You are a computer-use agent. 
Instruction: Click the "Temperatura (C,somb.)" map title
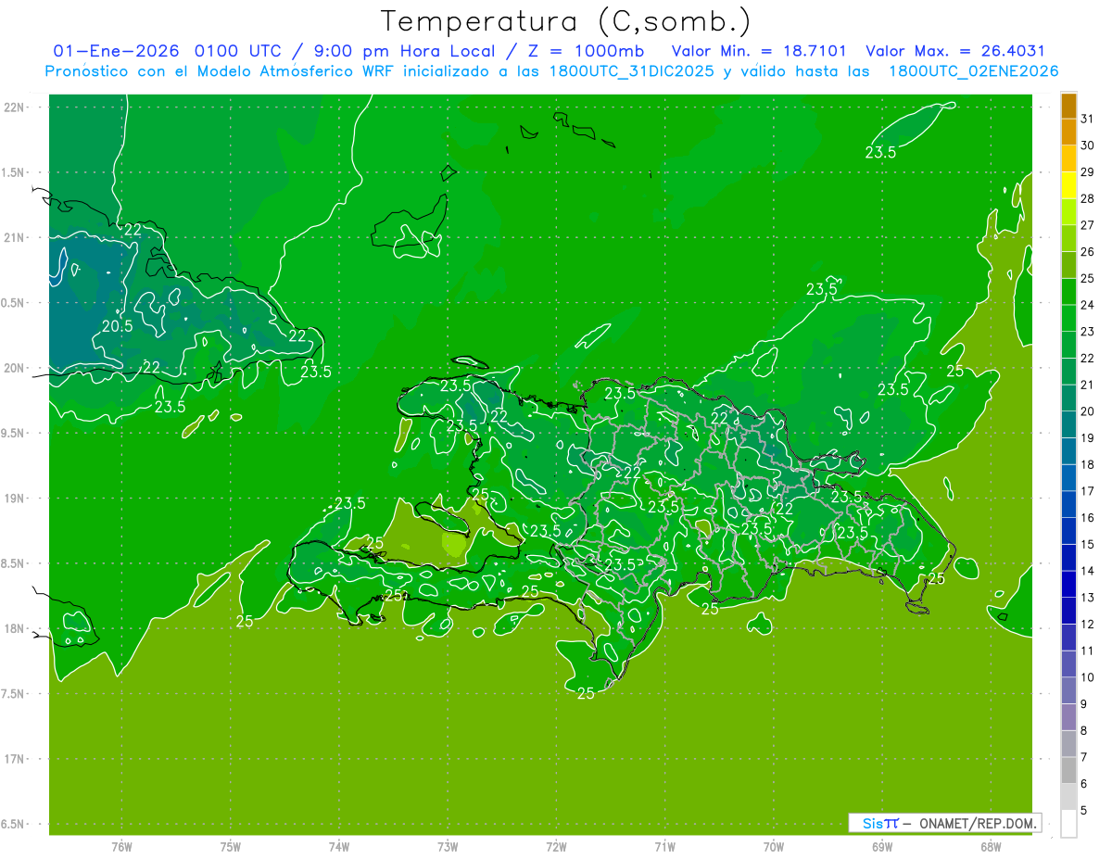(567, 21)
